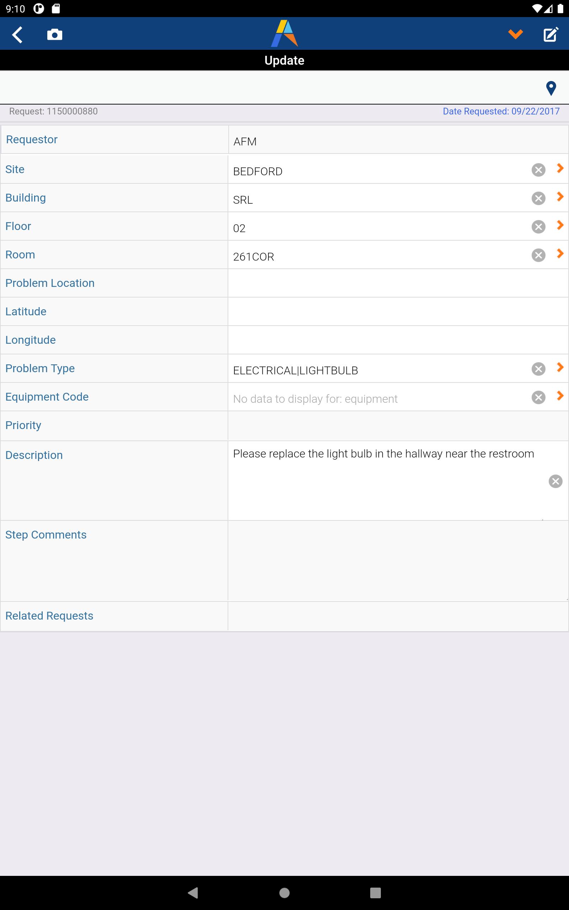Click the Date Requested: 09/22/2017 text
The width and height of the screenshot is (569, 910).
click(x=501, y=111)
